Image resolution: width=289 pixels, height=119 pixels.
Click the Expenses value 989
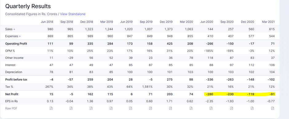click(x=90, y=36)
